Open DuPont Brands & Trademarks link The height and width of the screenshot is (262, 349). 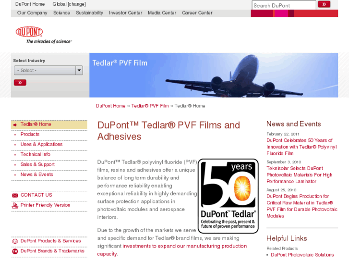click(52, 251)
